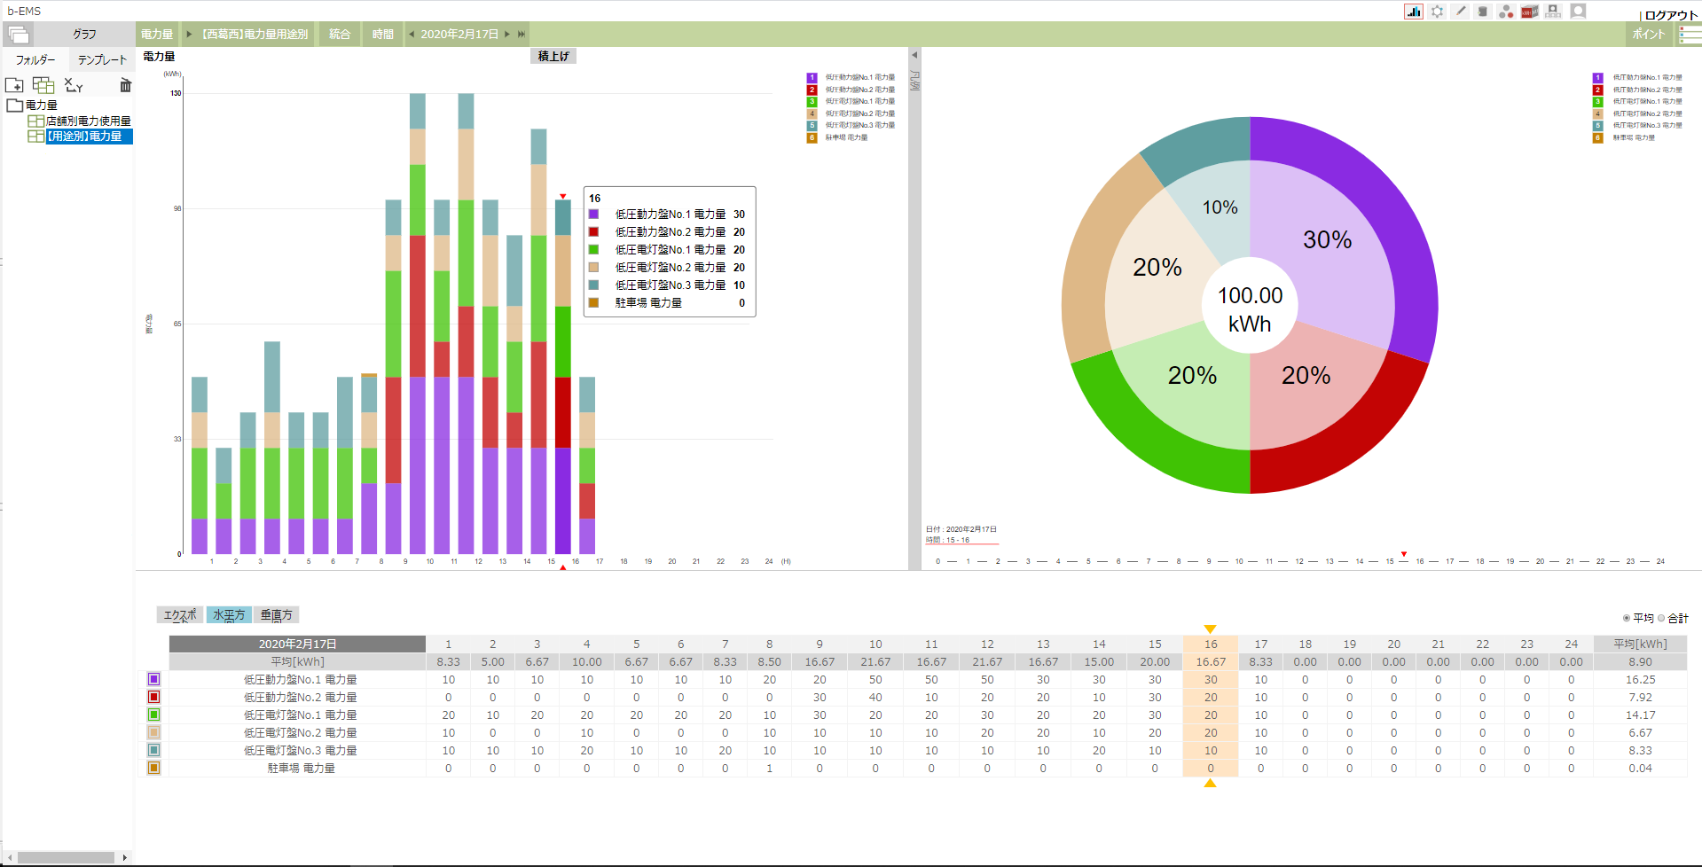Viewport: 1702px width, 867px height.
Task: Click the add graph table icon
Action: coord(43,85)
